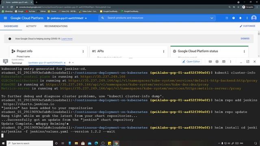Click the Search products and resources field
Image resolution: width=260 pixels, height=146 pixels.
[158, 18]
